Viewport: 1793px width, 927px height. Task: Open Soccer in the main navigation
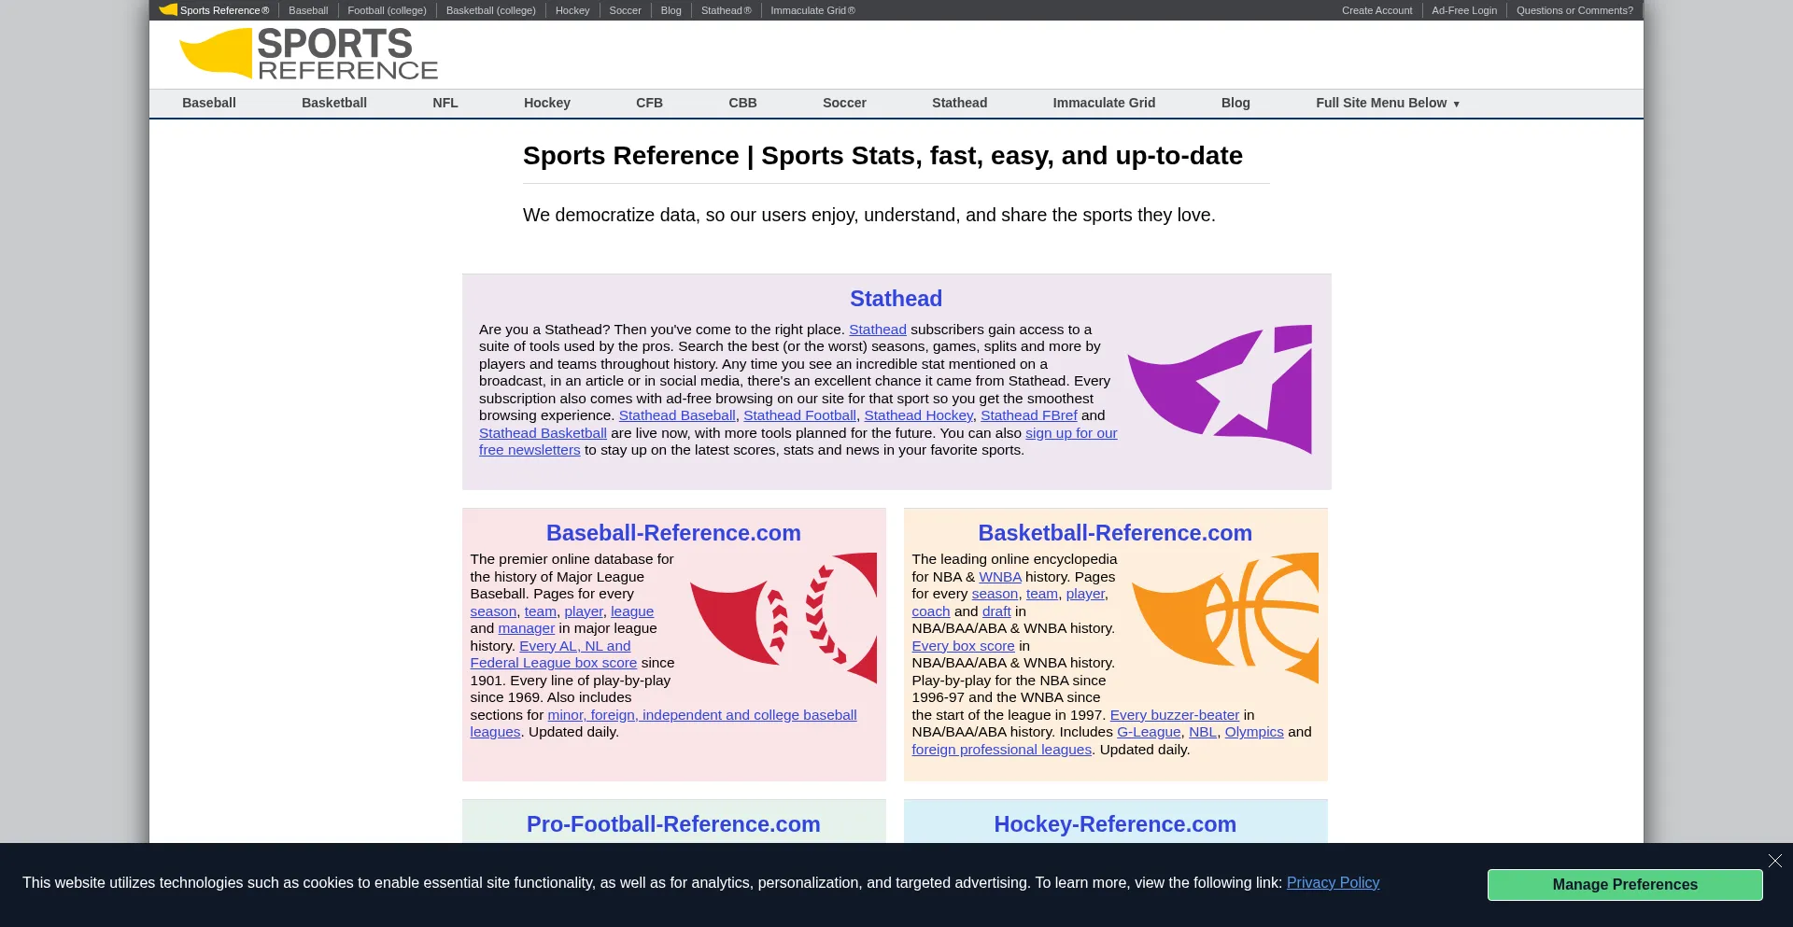(844, 103)
